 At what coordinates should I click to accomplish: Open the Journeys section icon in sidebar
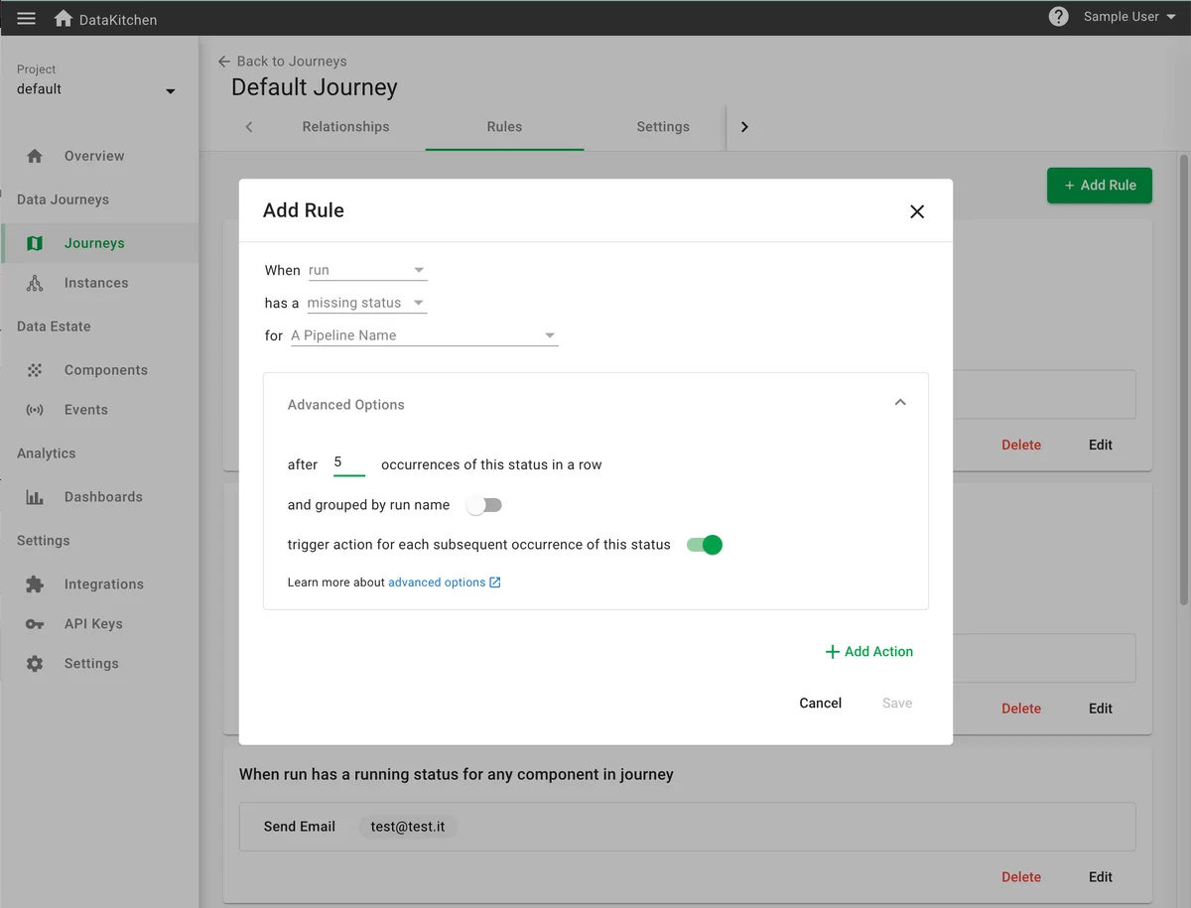click(35, 242)
